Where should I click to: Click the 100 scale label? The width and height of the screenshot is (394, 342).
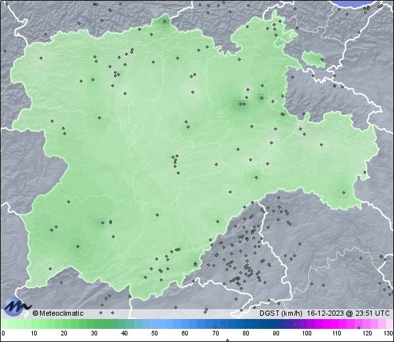coord(307,333)
